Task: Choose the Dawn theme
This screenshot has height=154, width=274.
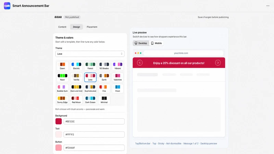Action: coord(62,66)
